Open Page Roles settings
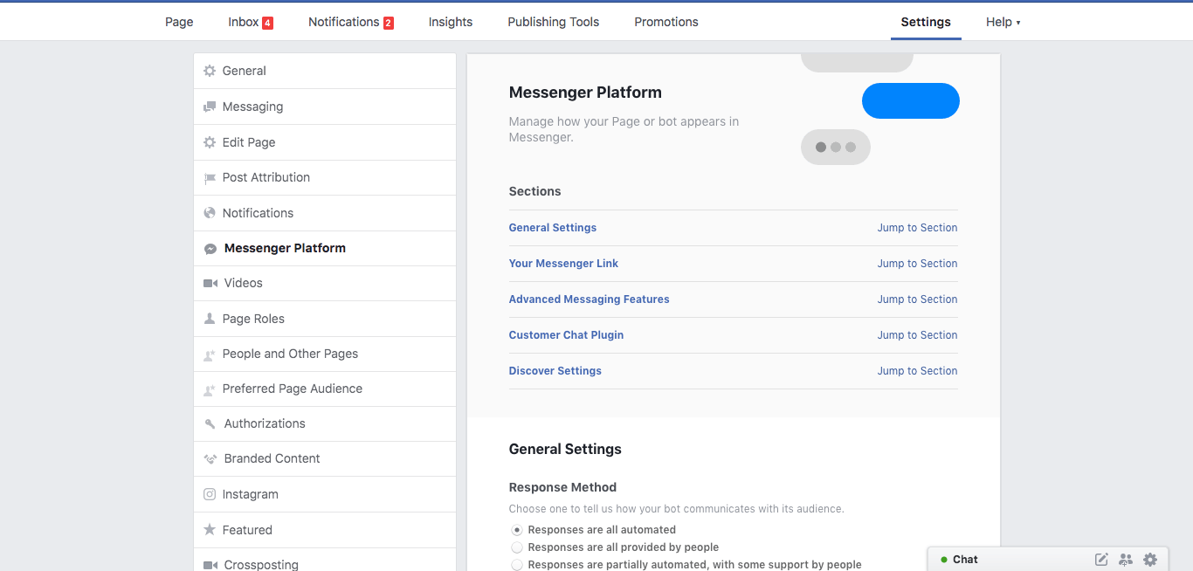Screen dimensions: 1193x571 325,319
